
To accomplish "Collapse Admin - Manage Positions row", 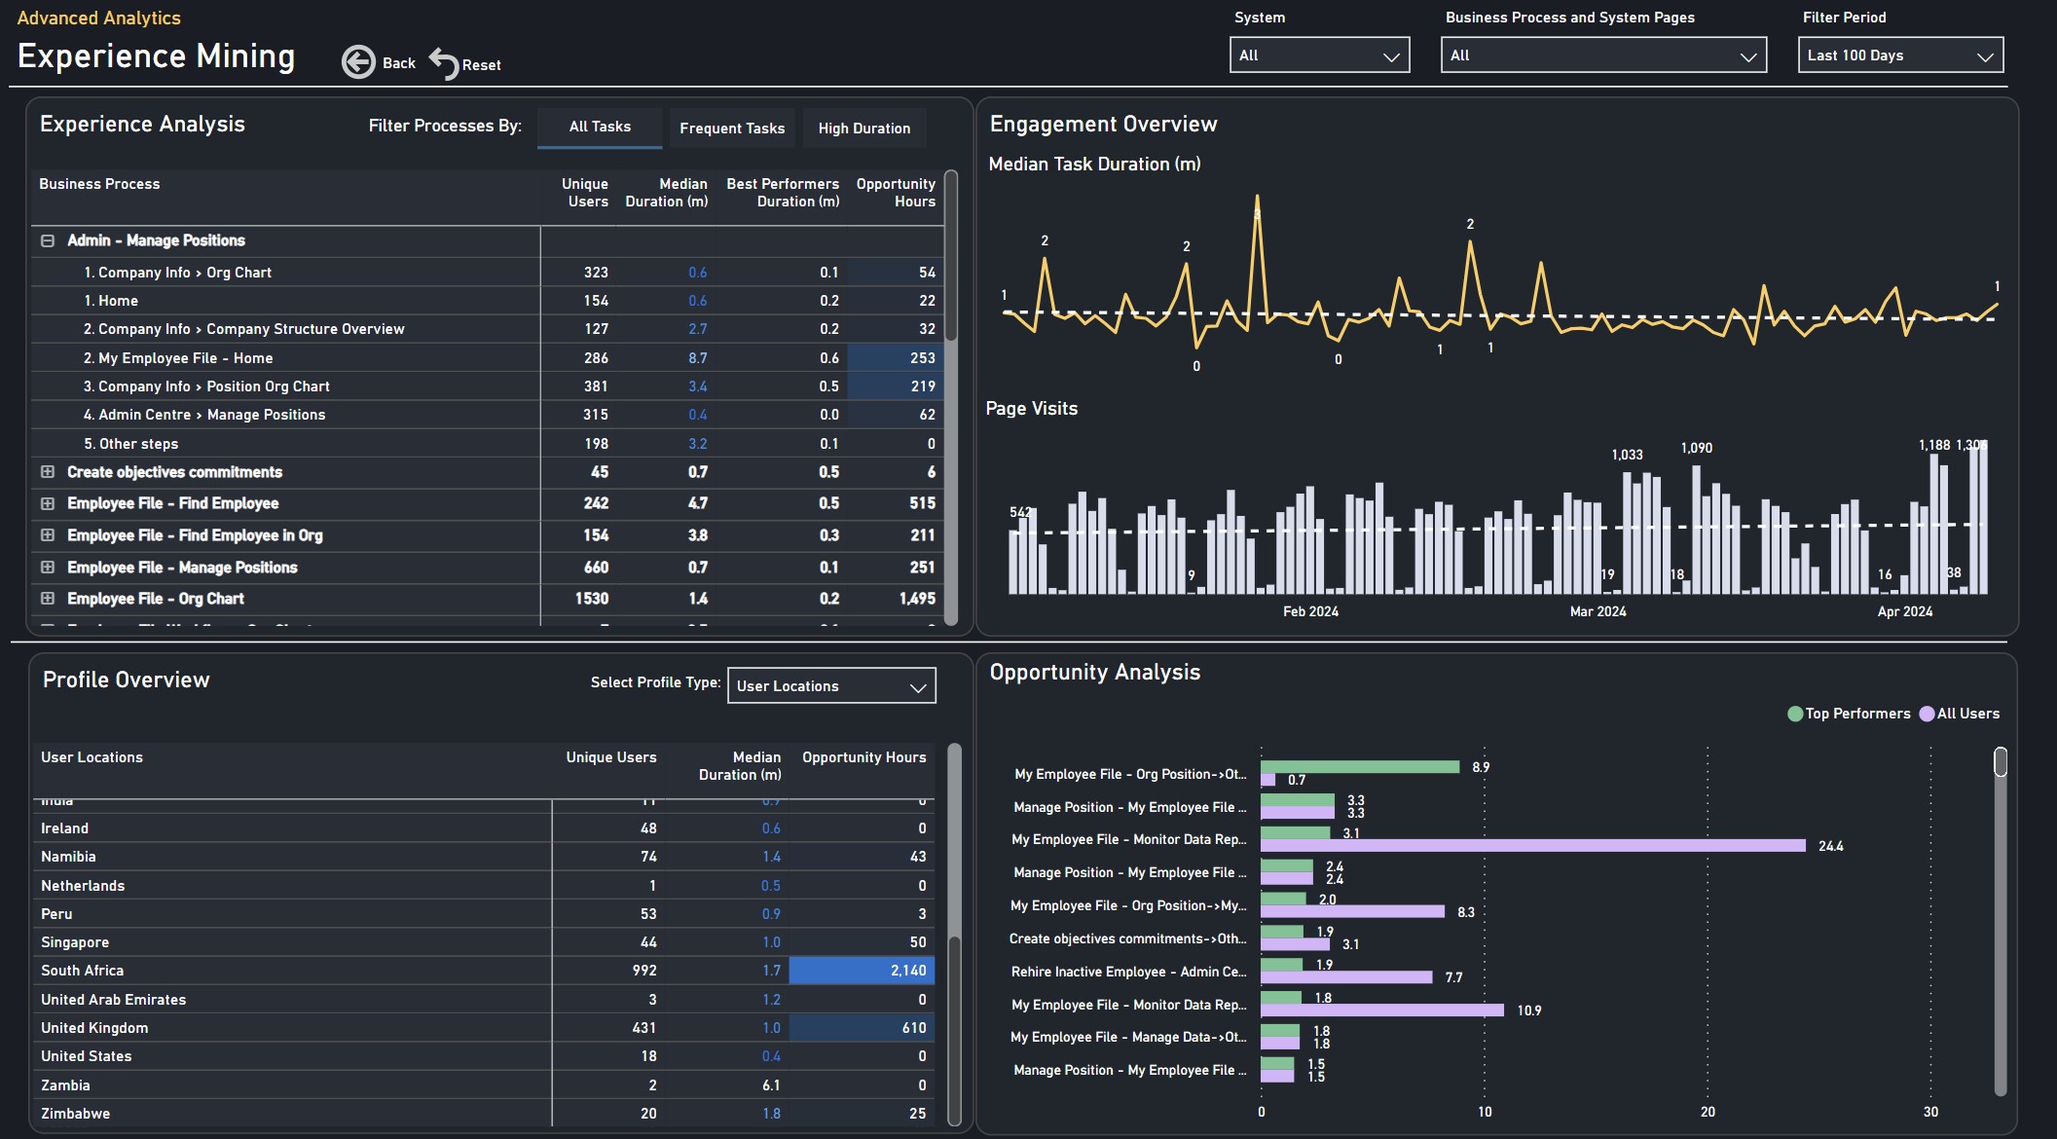I will tap(47, 240).
